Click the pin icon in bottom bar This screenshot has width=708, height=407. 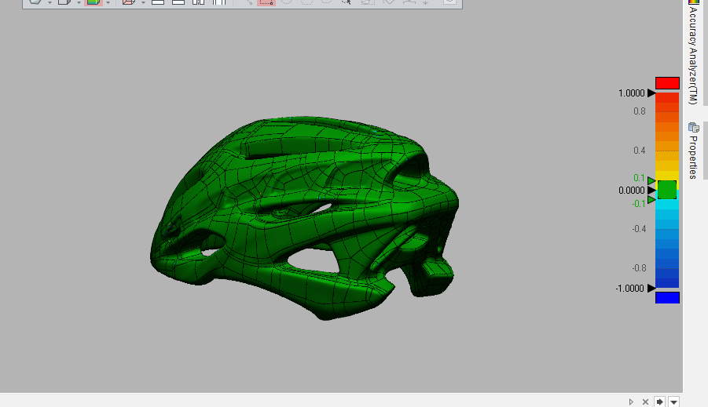point(659,402)
